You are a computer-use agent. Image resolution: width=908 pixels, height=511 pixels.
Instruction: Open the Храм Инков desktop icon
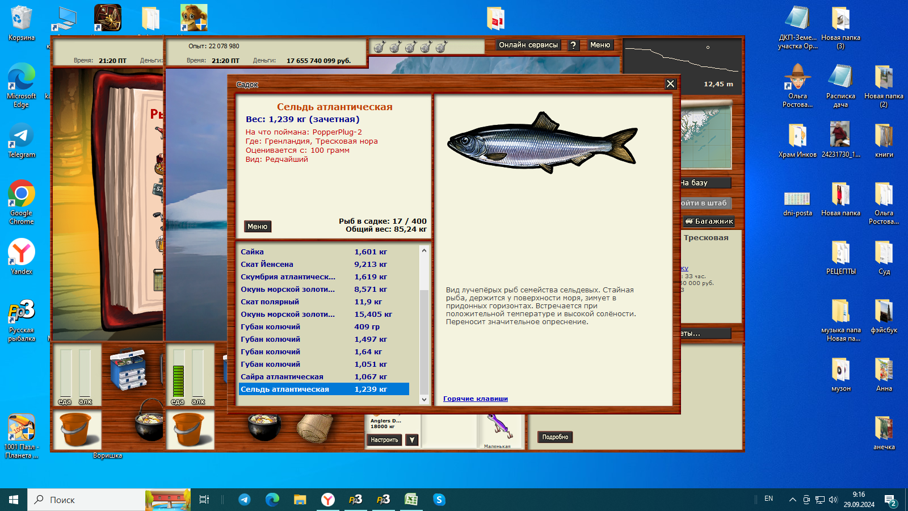(x=797, y=140)
